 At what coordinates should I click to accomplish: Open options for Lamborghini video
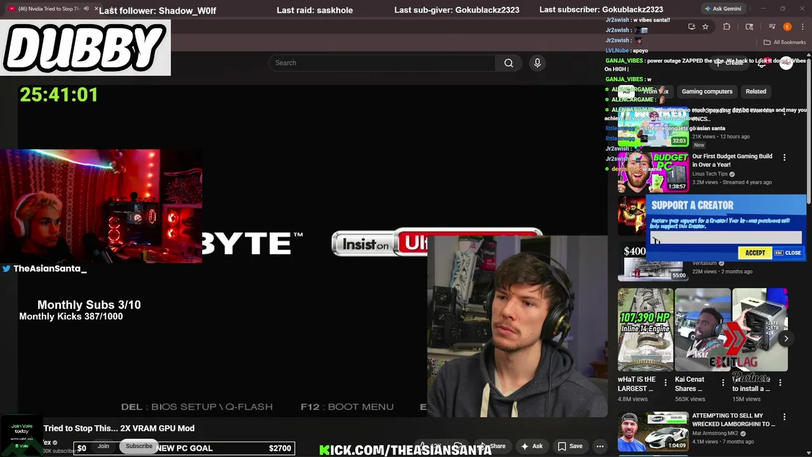pyautogui.click(x=784, y=417)
